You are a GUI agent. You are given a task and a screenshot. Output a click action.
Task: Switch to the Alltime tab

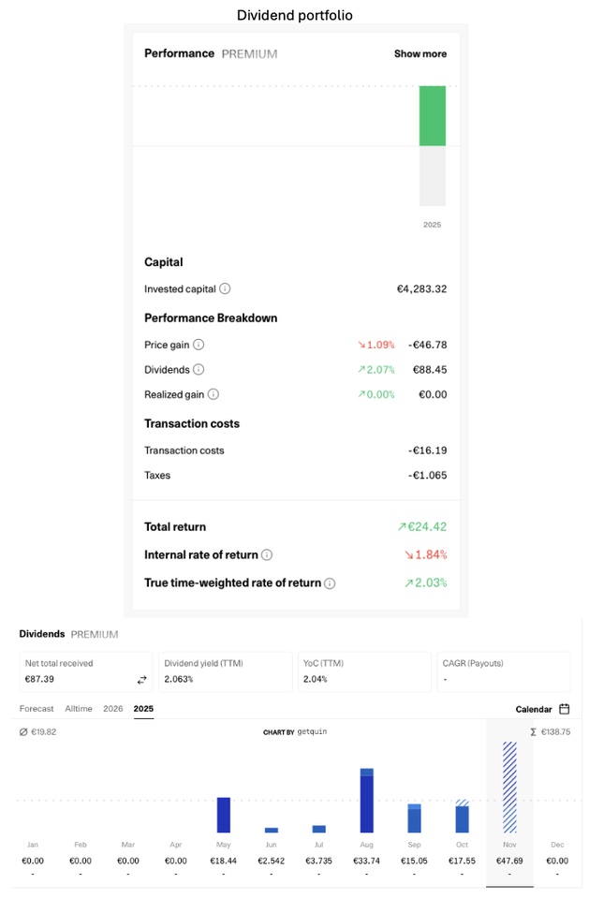[79, 709]
